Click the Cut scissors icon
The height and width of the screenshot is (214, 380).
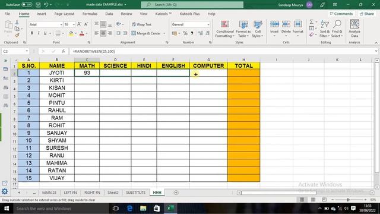17,23
